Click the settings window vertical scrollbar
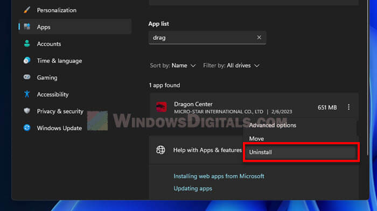The width and height of the screenshot is (377, 211). (367, 78)
